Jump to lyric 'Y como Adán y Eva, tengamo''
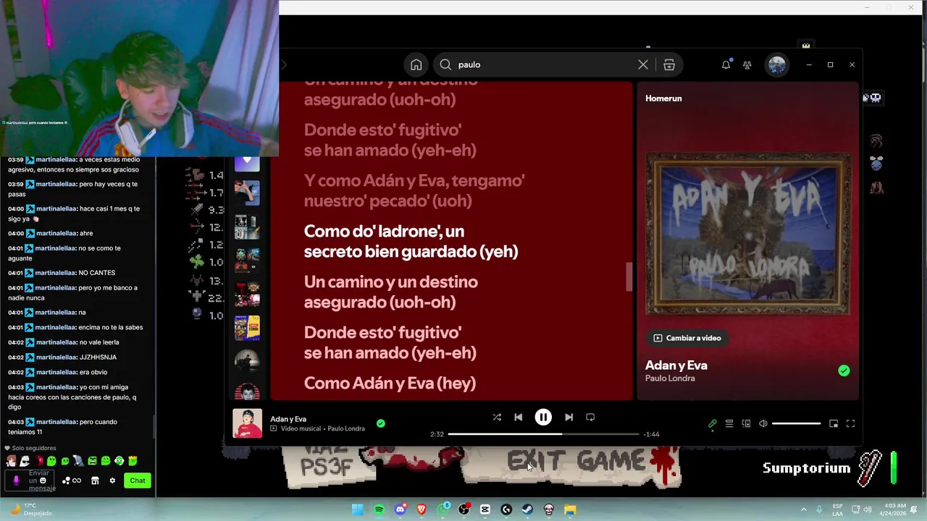This screenshot has width=927, height=521. [x=414, y=190]
